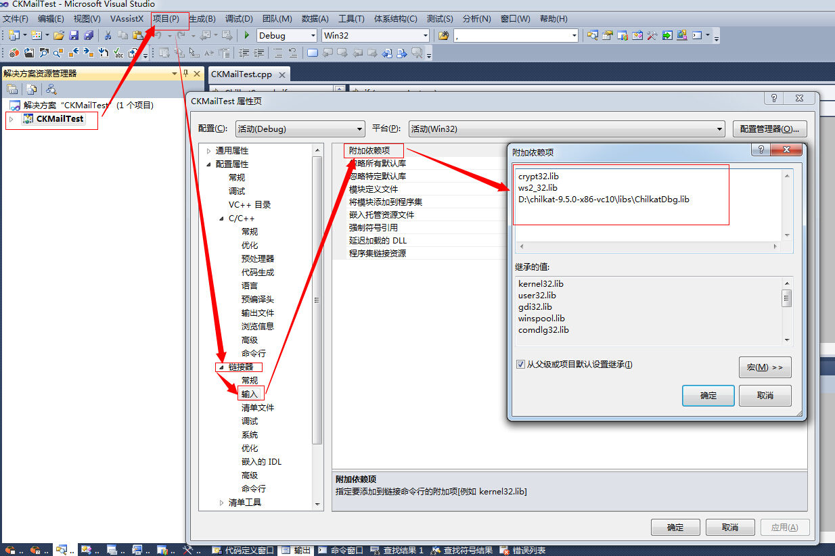Image resolution: width=835 pixels, height=556 pixels.
Task: Expand the 清单工具 tree node
Action: (x=222, y=503)
